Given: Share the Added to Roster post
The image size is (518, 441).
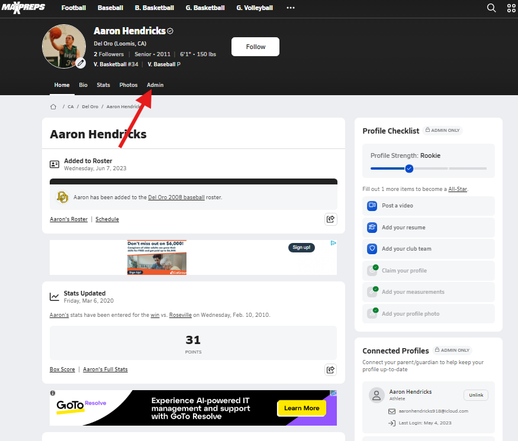Looking at the screenshot, I should (331, 219).
